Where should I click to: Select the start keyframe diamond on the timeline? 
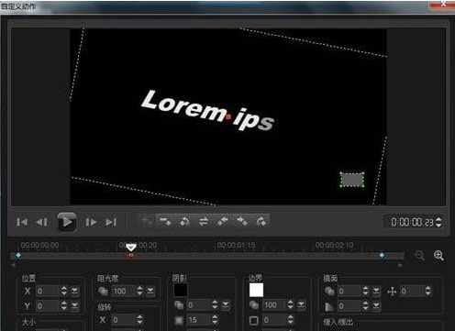[x=18, y=255]
